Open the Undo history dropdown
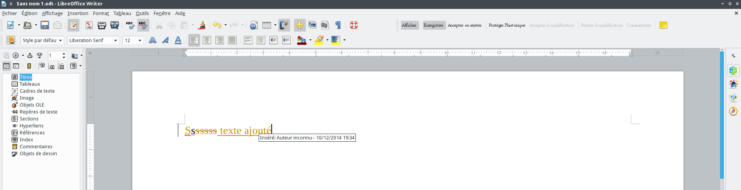This screenshot has height=190, width=741. coord(225,25)
